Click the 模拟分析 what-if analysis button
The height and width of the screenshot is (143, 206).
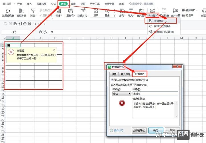coord(189,10)
